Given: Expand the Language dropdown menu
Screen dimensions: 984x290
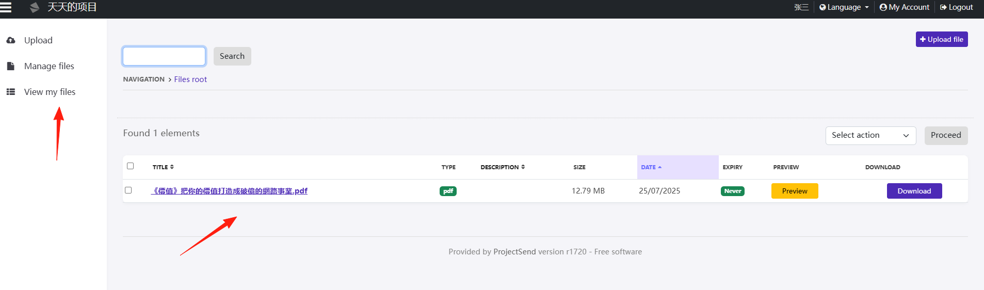Looking at the screenshot, I should (x=844, y=7).
